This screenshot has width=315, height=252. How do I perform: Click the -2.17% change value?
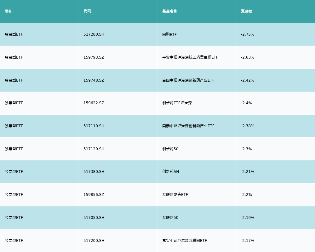(x=248, y=241)
